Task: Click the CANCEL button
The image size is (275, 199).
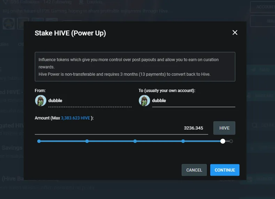Action: coord(194,170)
